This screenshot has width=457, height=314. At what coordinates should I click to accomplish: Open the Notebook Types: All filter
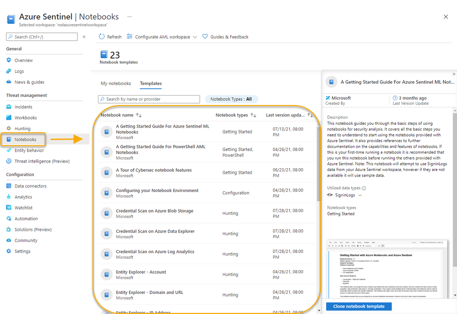(231, 99)
